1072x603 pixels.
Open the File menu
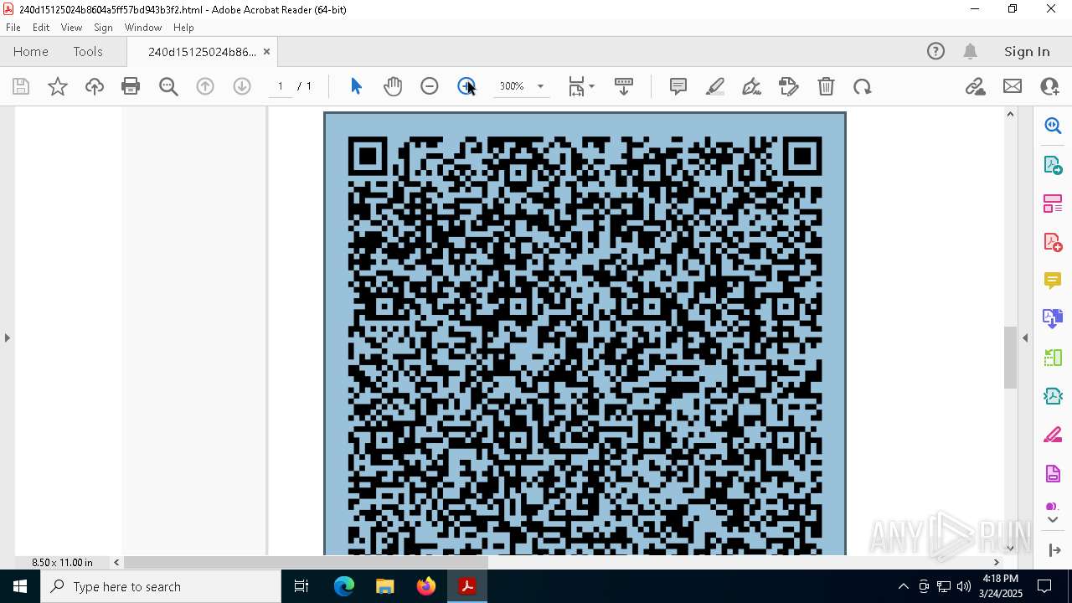pos(13,28)
